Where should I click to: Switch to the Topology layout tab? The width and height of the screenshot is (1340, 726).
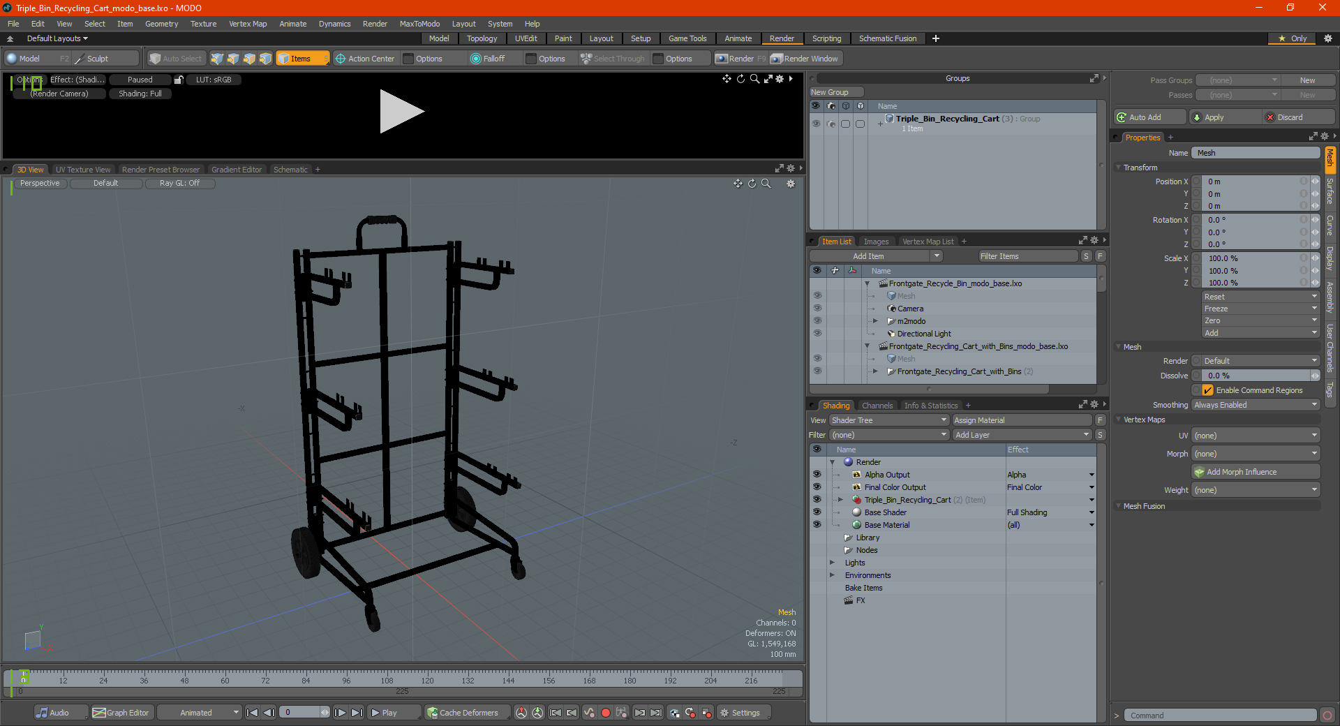click(482, 38)
